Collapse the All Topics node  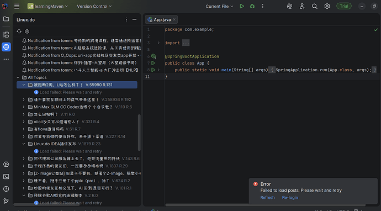pos(18,77)
